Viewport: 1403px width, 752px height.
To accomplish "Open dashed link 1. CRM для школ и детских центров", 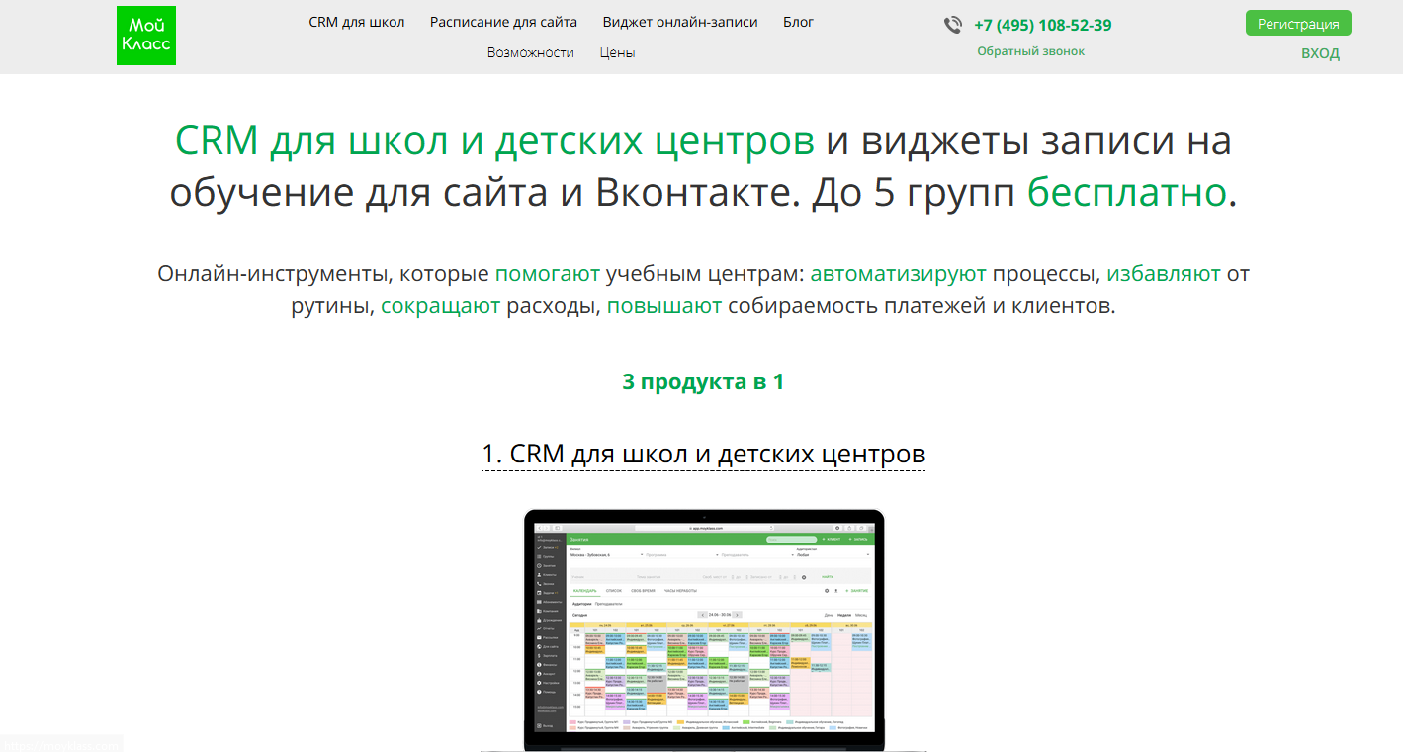I will tap(704, 455).
